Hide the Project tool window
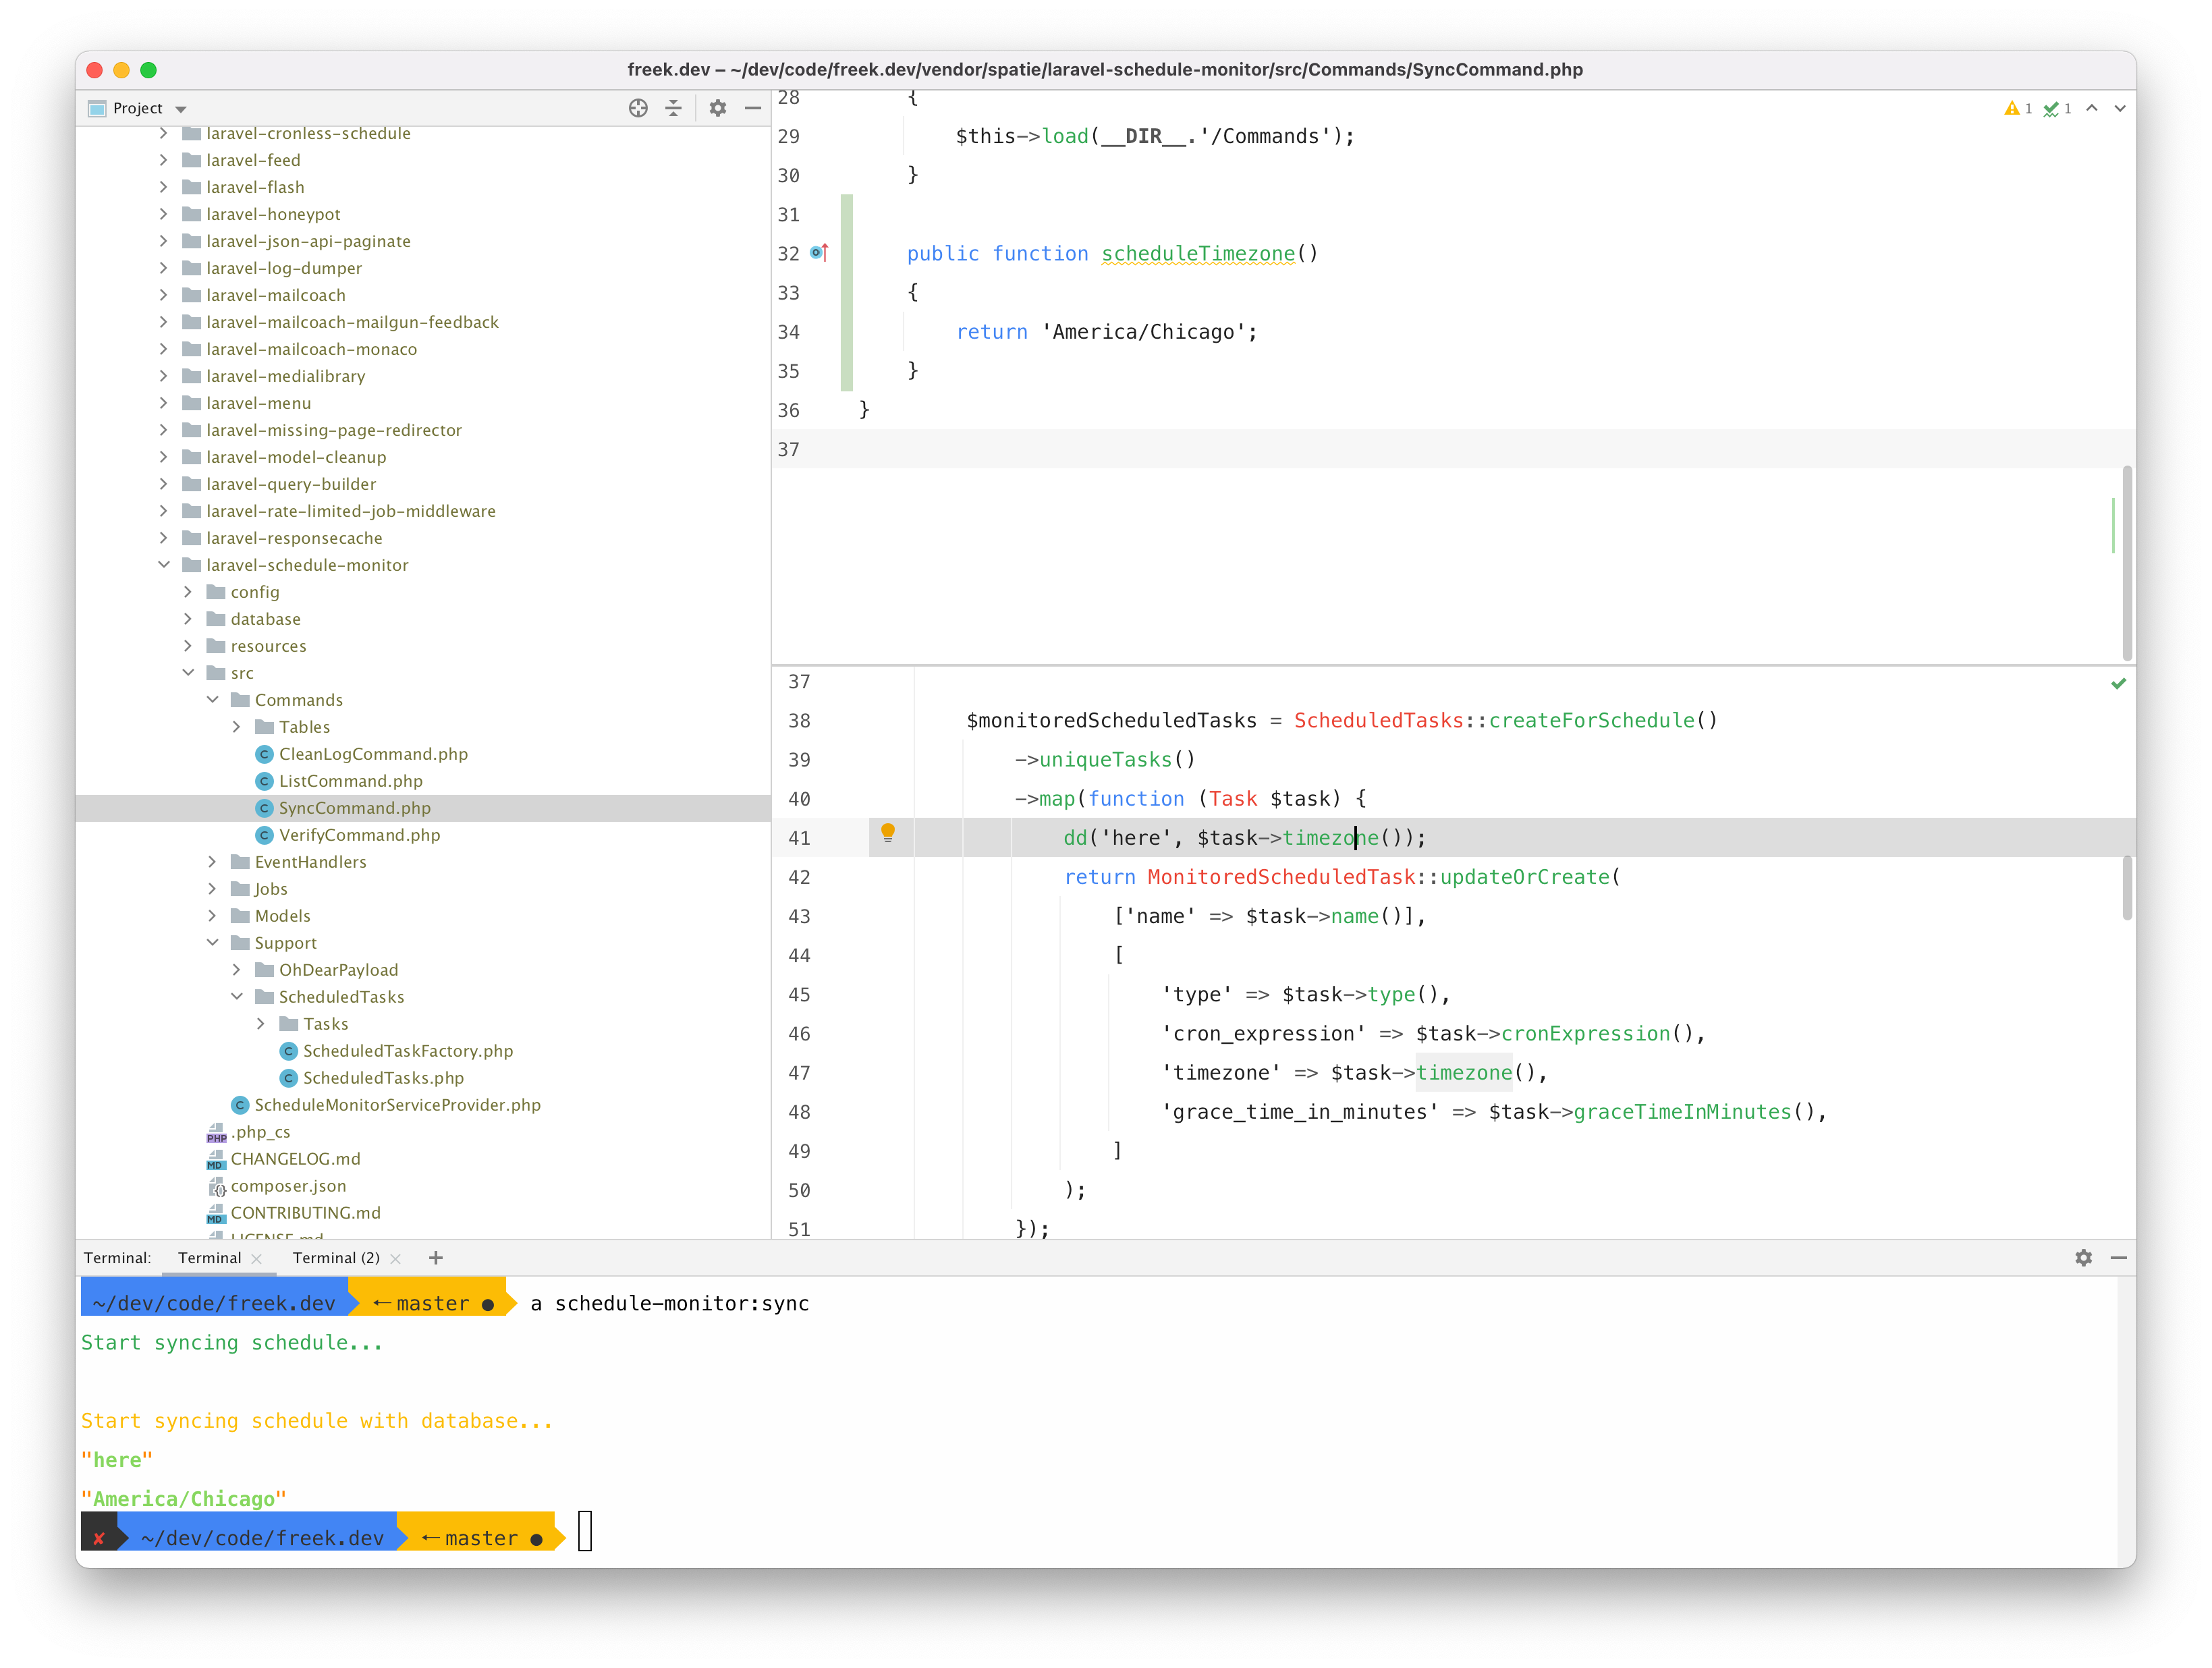 tap(754, 107)
